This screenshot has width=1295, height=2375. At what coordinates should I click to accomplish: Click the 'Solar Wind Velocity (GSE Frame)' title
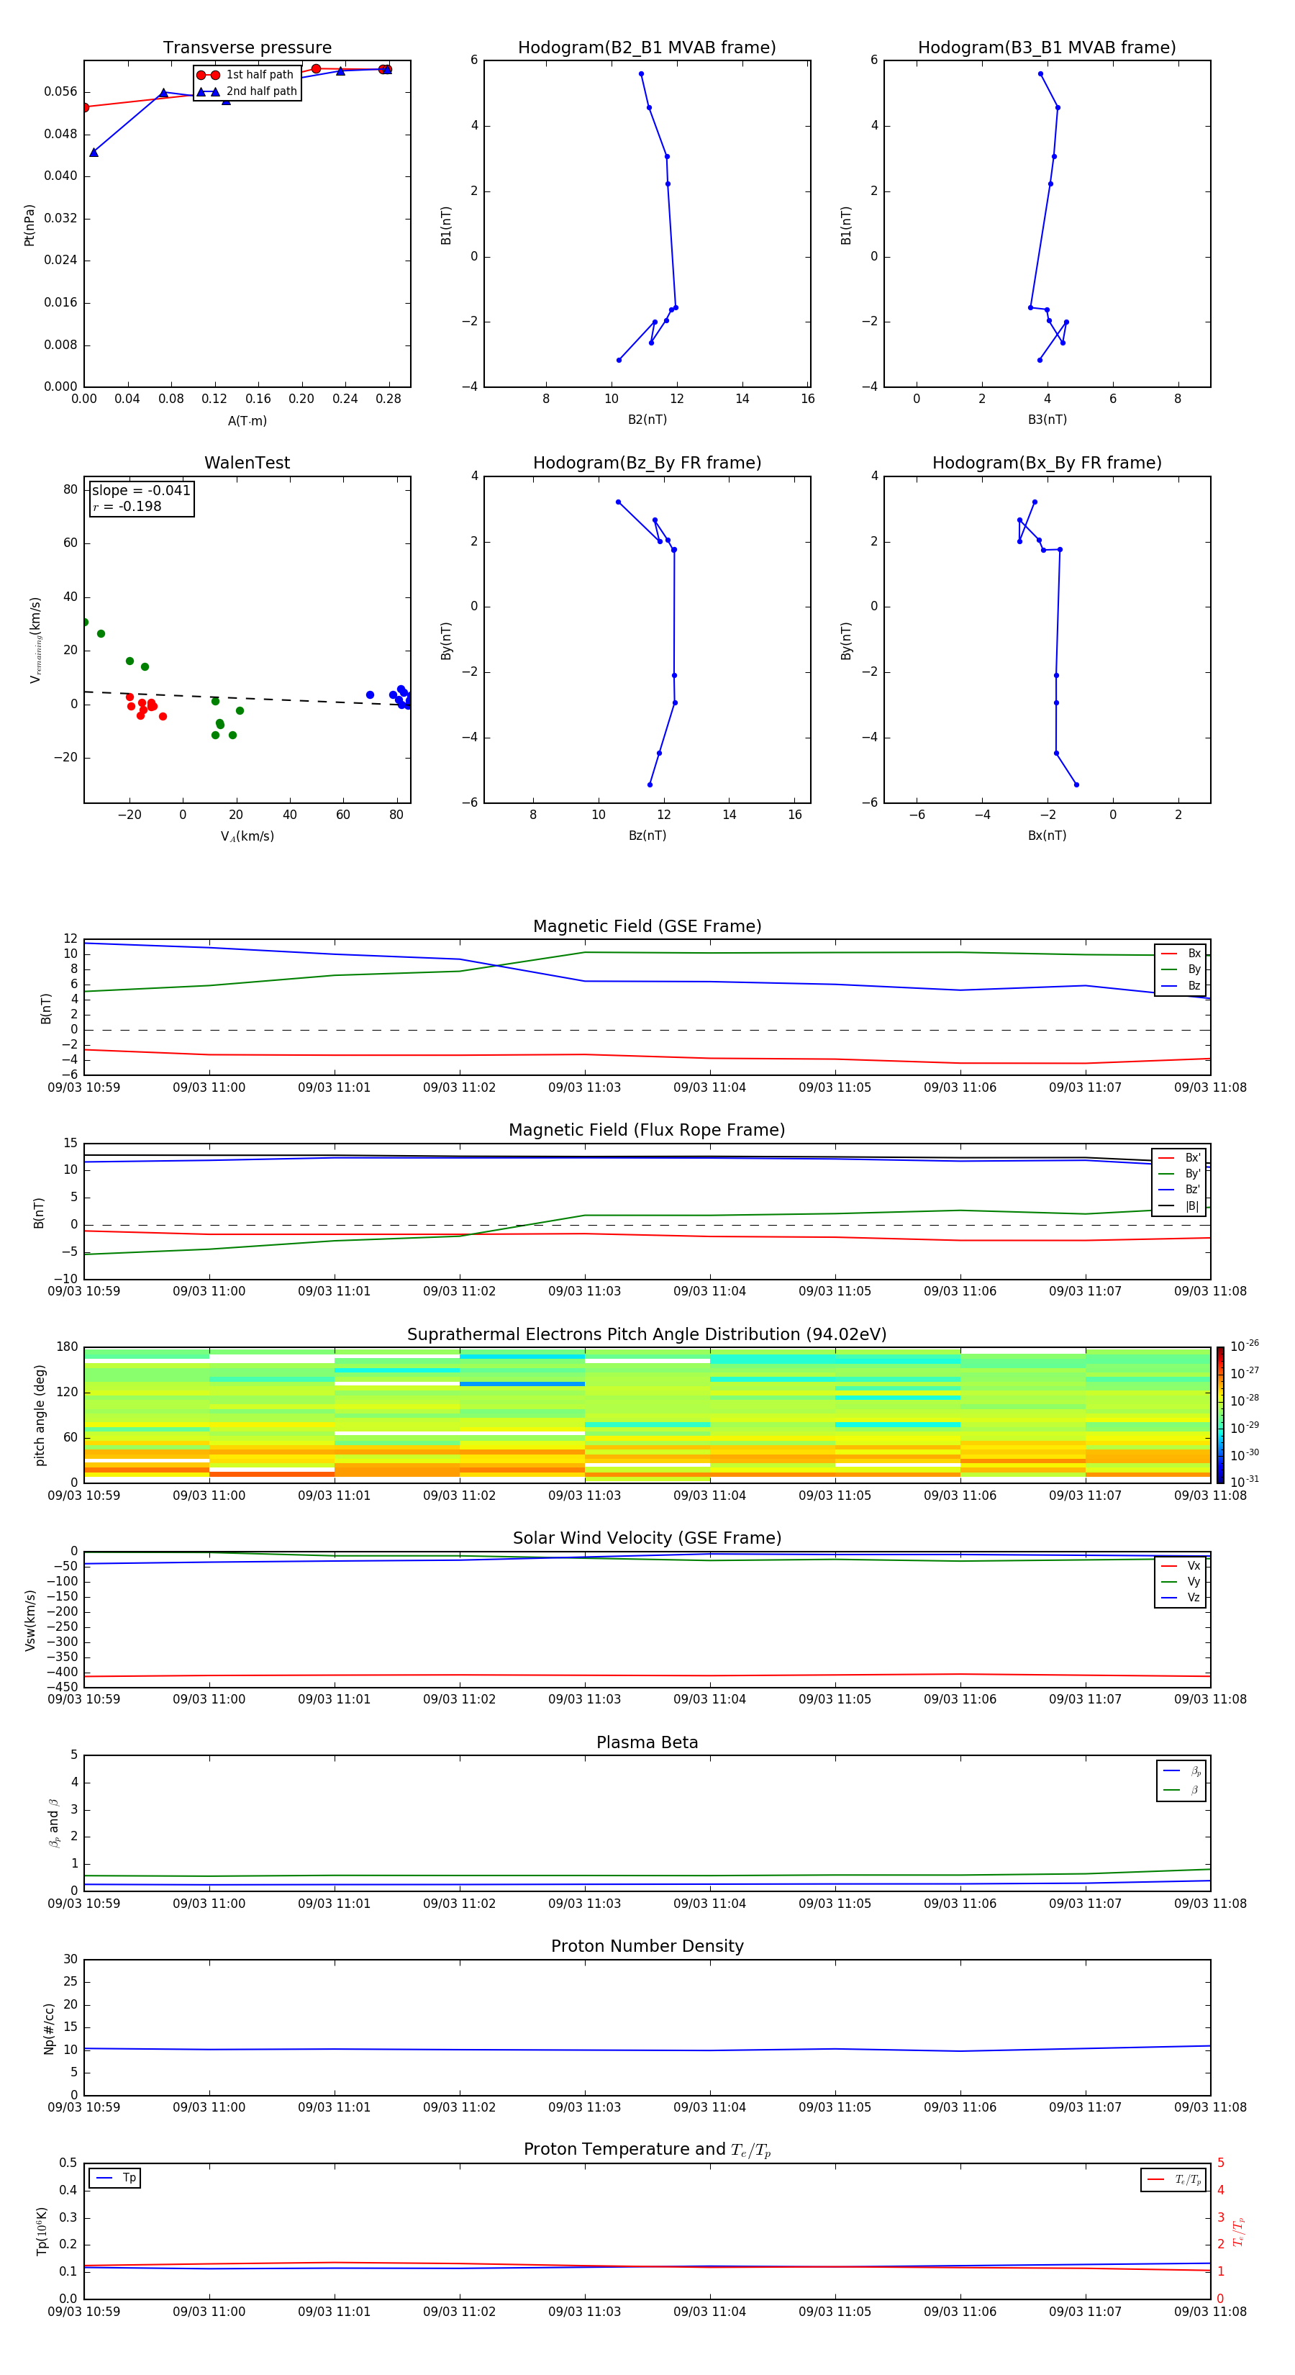click(647, 1539)
